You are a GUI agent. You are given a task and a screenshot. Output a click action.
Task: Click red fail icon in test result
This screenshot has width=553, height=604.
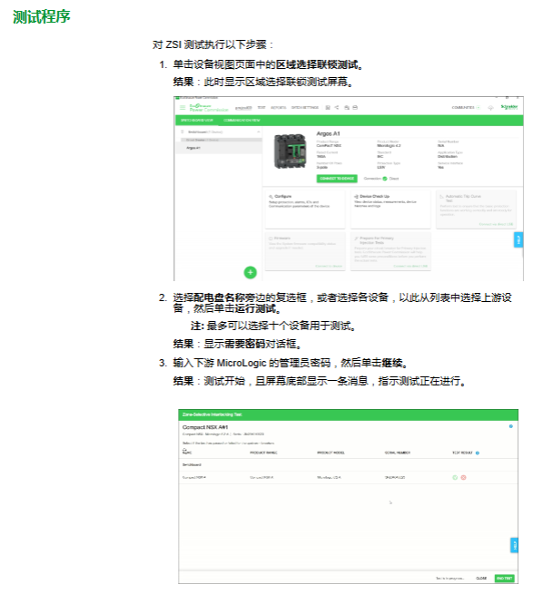tap(463, 477)
